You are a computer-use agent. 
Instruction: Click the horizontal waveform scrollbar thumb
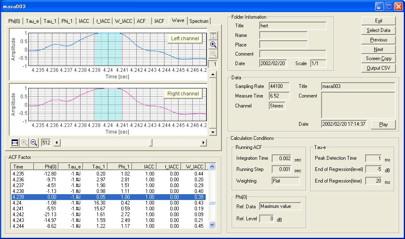151,143
